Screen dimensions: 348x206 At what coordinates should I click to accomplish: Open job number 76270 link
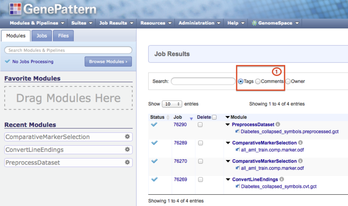coord(181,161)
